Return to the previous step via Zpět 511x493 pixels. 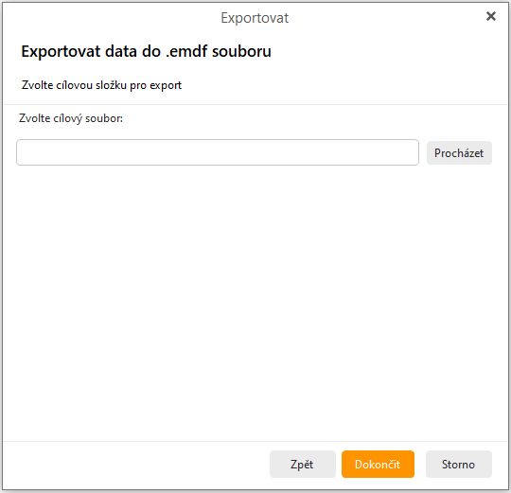(x=303, y=464)
